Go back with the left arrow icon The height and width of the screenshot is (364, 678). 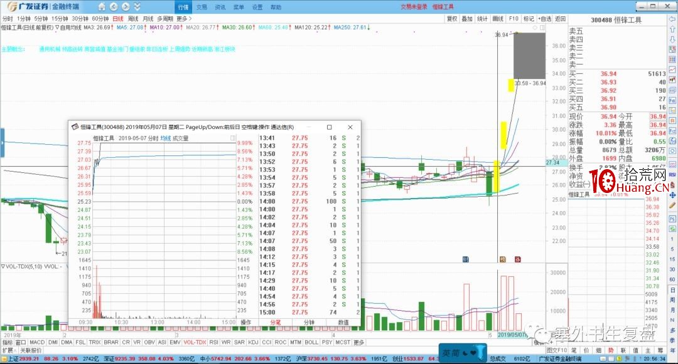coord(112,7)
